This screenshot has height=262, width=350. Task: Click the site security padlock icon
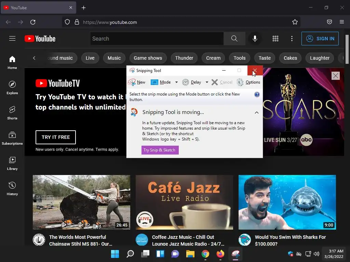77,22
